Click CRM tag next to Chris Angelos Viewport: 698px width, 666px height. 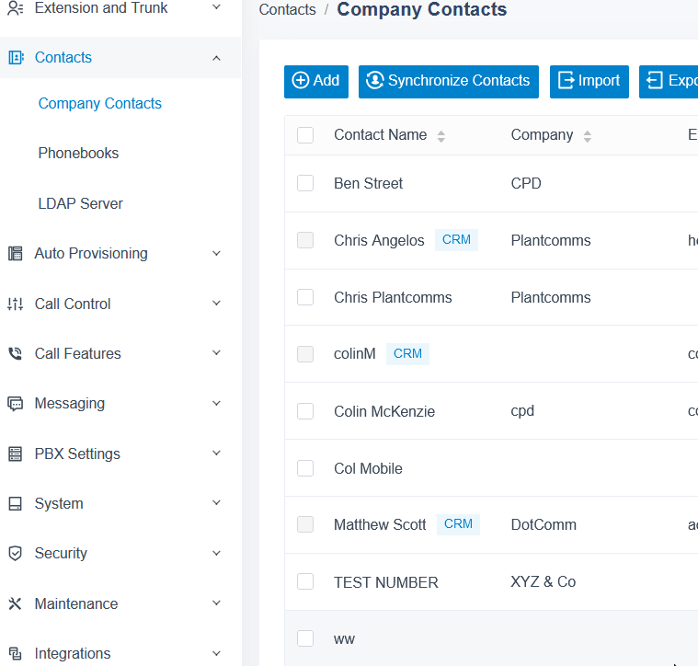pyautogui.click(x=456, y=240)
